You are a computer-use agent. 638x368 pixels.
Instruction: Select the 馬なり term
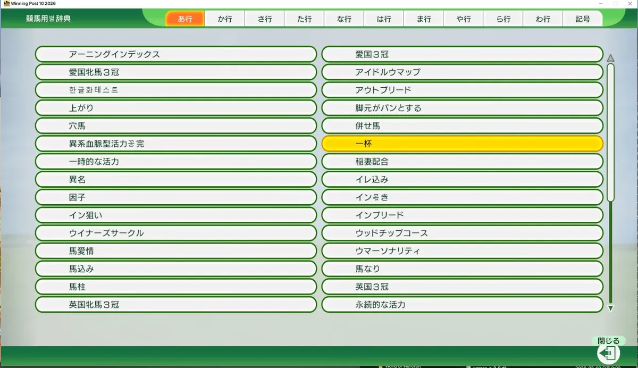click(463, 269)
